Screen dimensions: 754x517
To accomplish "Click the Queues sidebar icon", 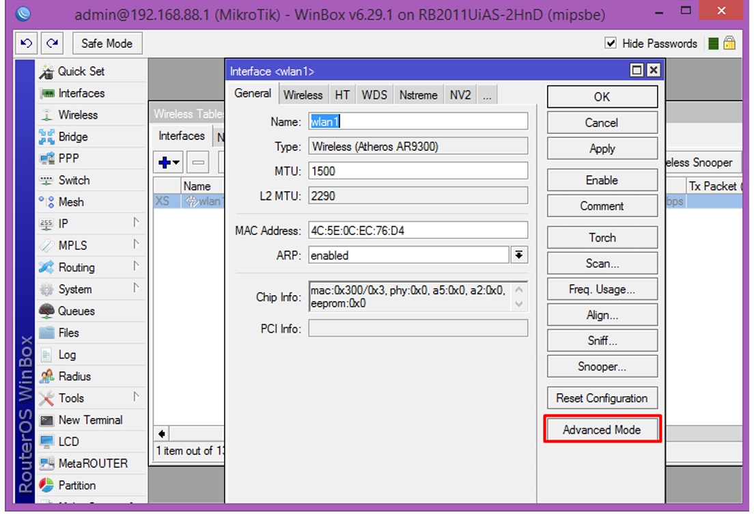I will pos(46,311).
